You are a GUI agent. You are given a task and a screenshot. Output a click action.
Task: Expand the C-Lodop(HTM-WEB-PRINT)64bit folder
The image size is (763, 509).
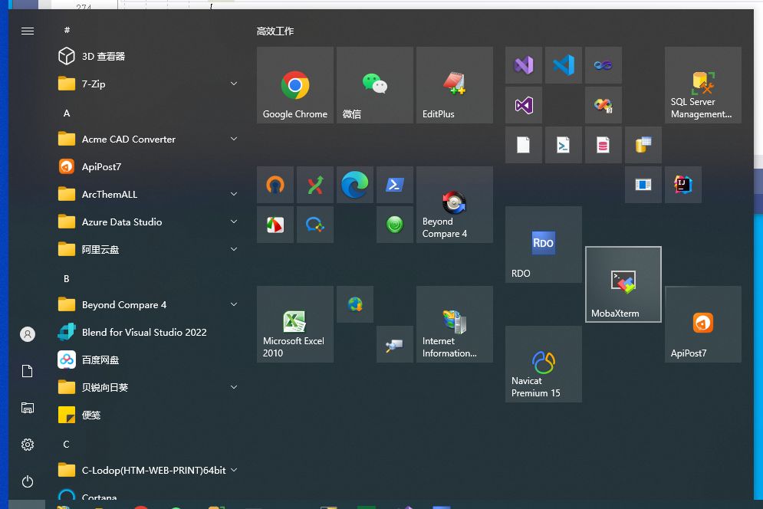[x=234, y=470]
